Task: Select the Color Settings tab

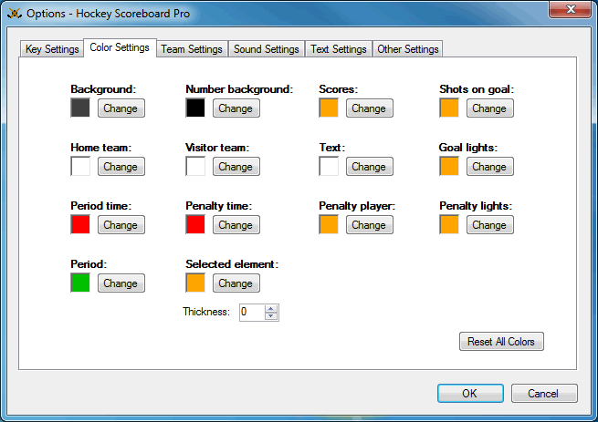Action: 120,47
